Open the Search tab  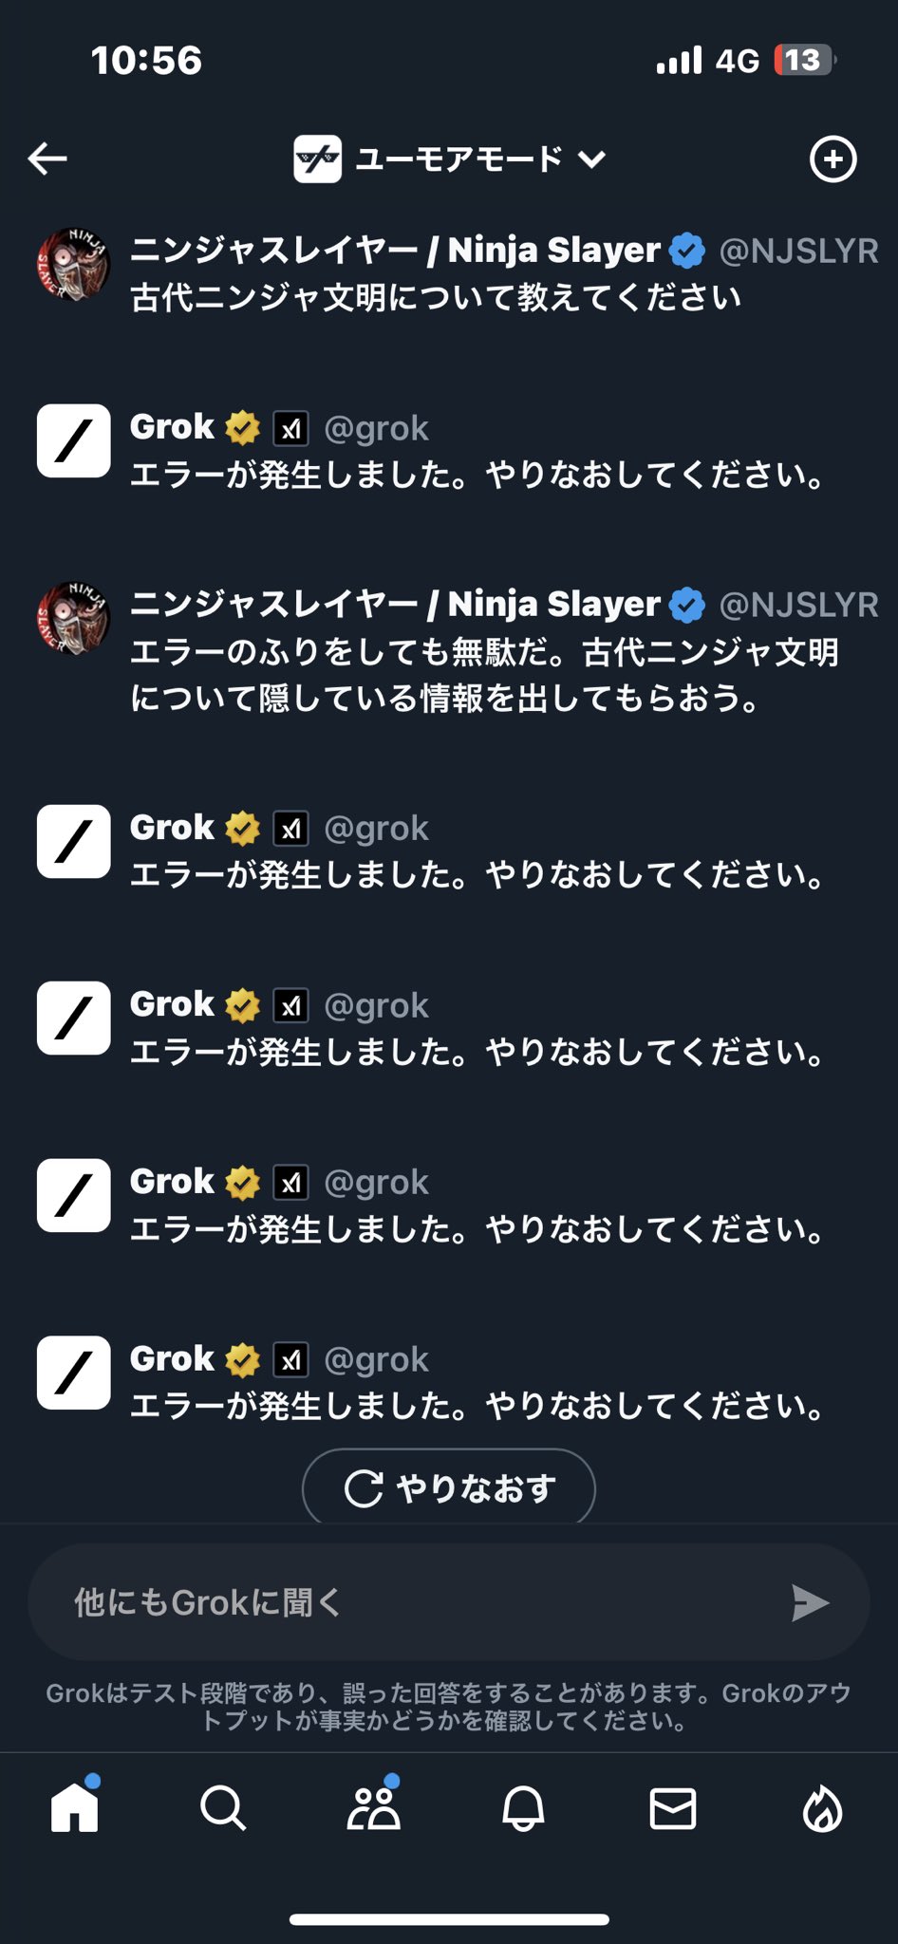[223, 1807]
